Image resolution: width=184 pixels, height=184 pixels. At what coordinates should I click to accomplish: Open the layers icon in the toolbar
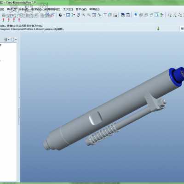pos(110,15)
